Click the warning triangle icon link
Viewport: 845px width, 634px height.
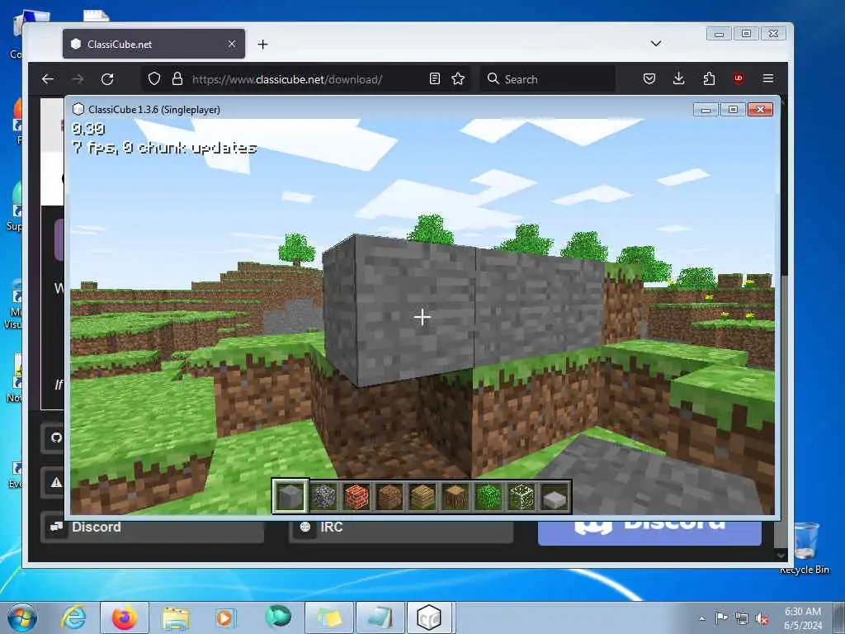point(56,482)
